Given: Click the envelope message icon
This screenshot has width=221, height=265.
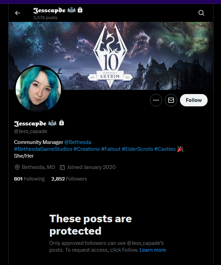Looking at the screenshot, I should click(x=171, y=100).
